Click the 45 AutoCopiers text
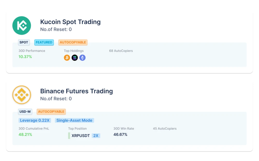Image resolution: width=259 pixels, height=161 pixels. tap(165, 128)
